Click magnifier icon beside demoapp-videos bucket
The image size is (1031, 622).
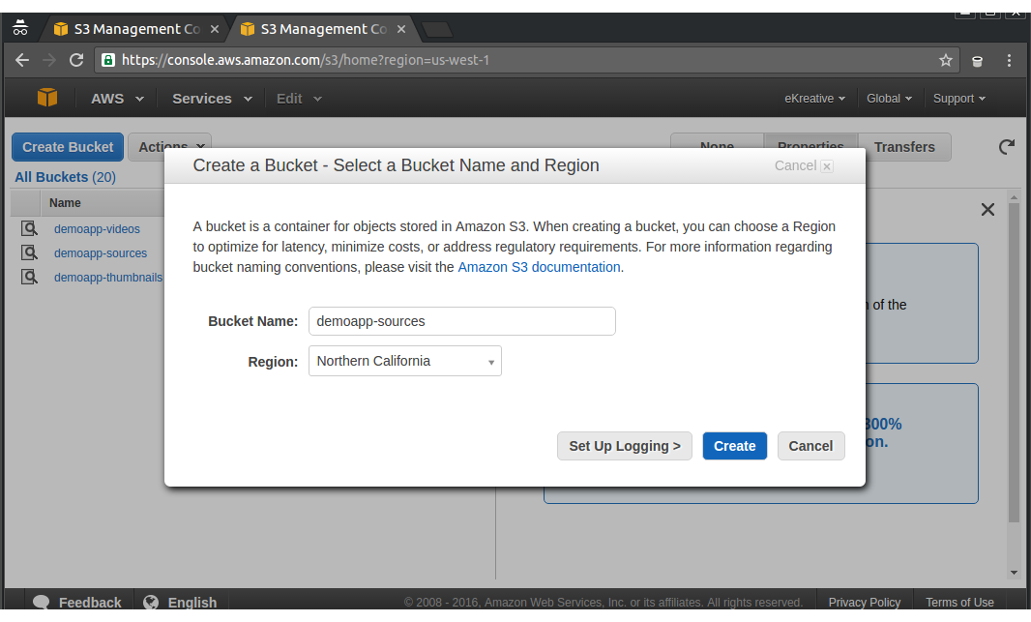pos(30,229)
